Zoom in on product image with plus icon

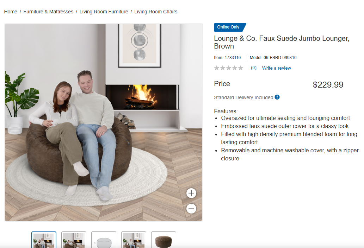tap(191, 193)
